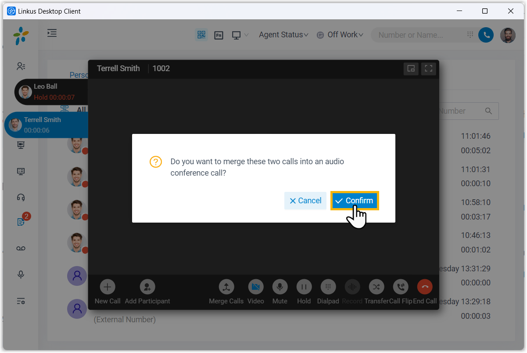Open Agent Status dropdown
527x353 pixels.
283,35
